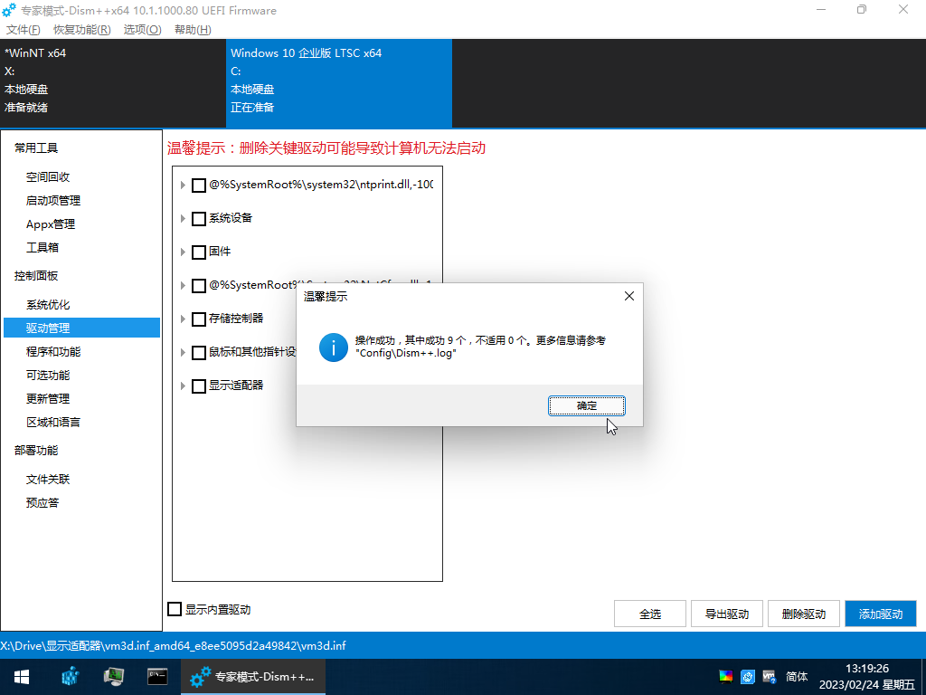Open the computer monitor taskbar app

pyautogui.click(x=114, y=676)
